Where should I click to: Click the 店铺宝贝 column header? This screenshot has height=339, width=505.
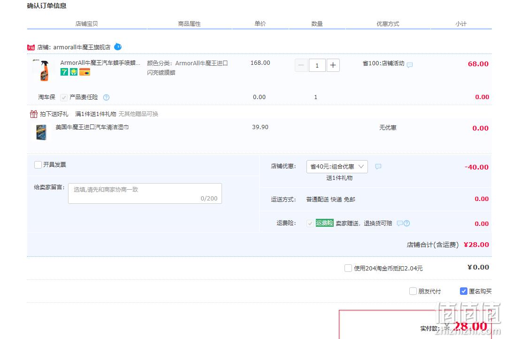pos(87,24)
